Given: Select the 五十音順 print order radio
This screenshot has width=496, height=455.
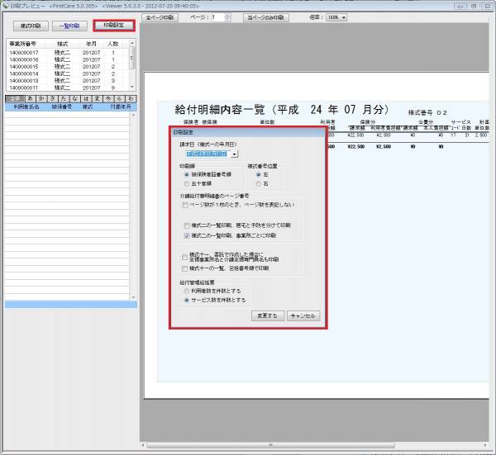Looking at the screenshot, I should tap(186, 183).
